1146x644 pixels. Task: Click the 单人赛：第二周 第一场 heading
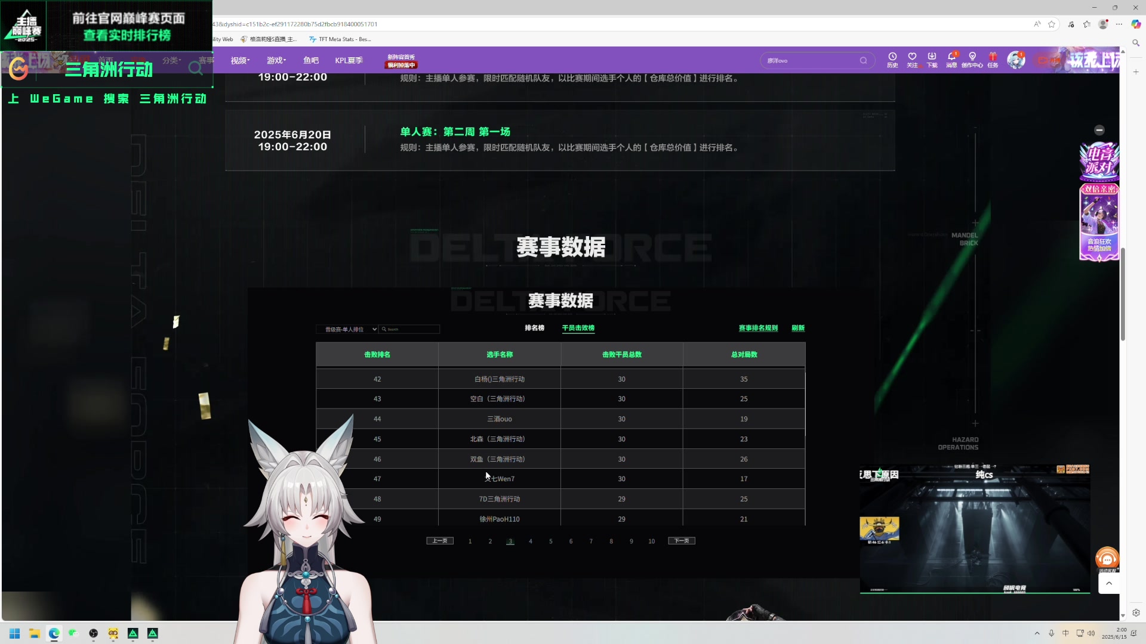click(x=455, y=132)
